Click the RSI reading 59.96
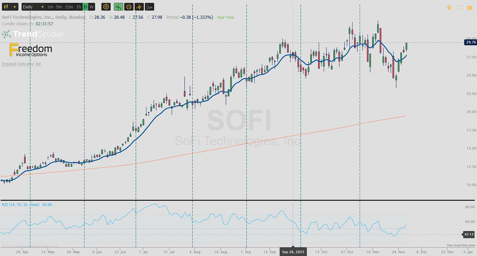This screenshot has height=256, width=477. coord(47,205)
